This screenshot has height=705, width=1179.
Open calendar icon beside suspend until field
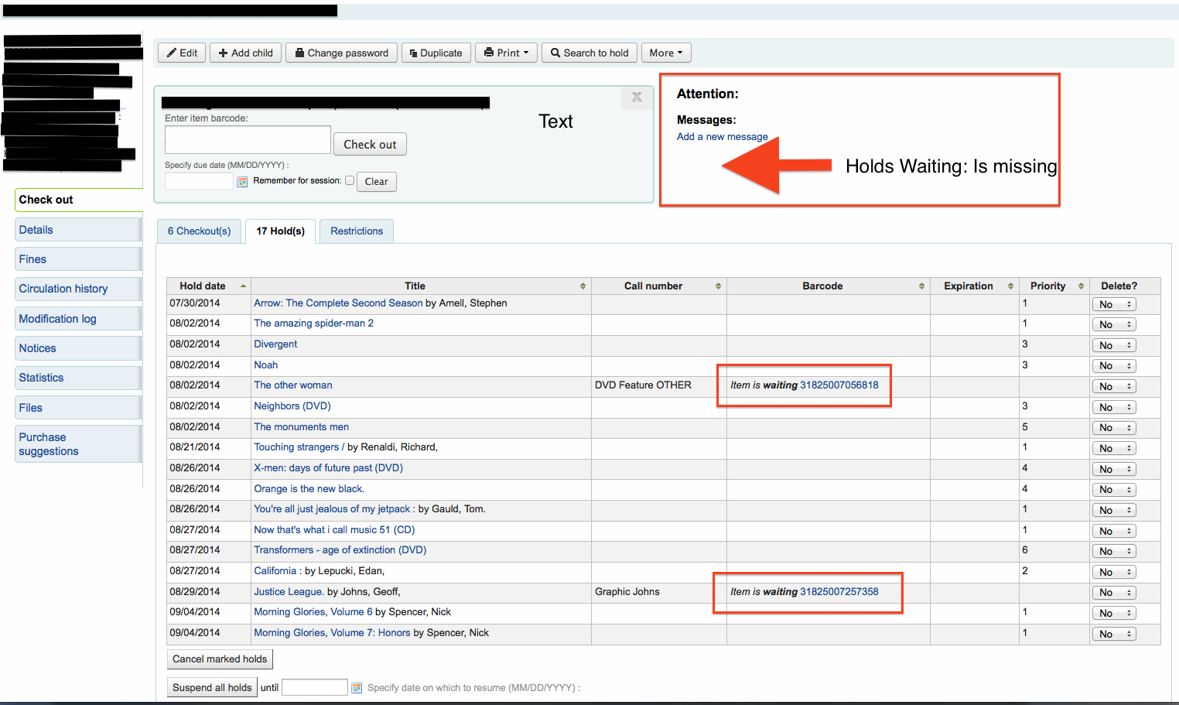[357, 688]
